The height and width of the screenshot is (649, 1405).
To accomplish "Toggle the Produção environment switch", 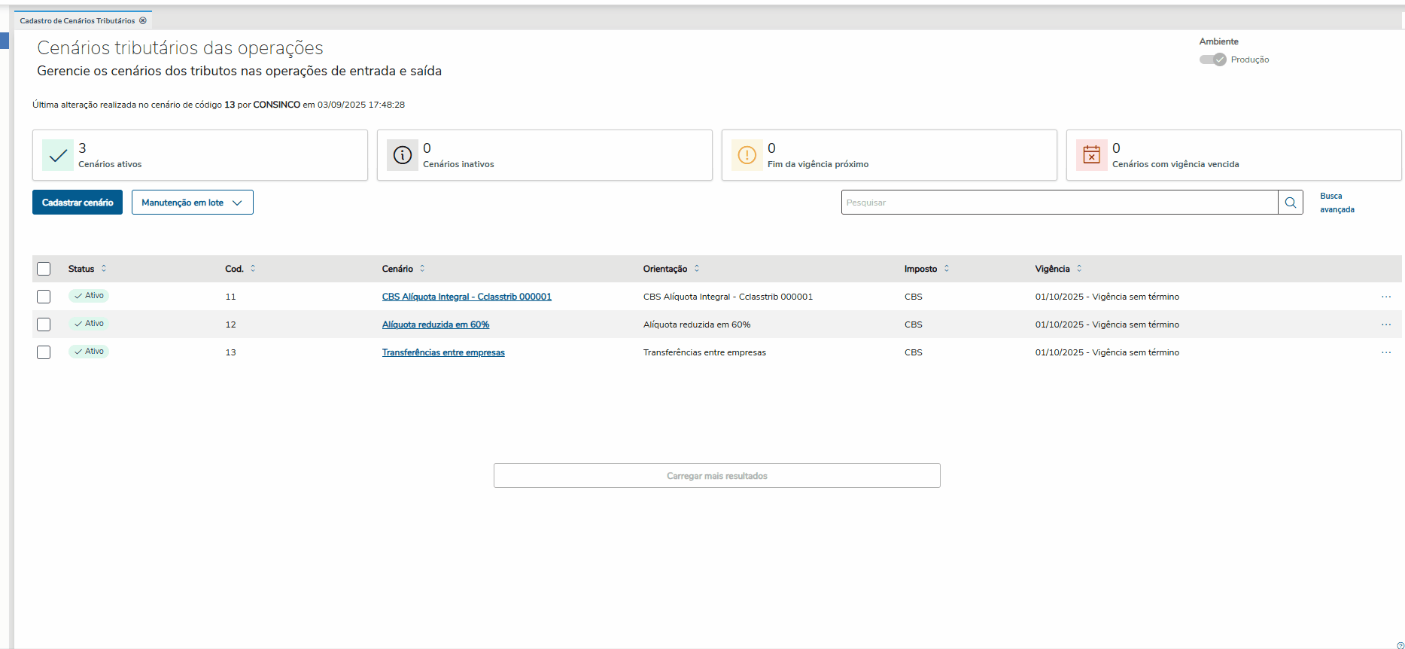I will pyautogui.click(x=1212, y=59).
